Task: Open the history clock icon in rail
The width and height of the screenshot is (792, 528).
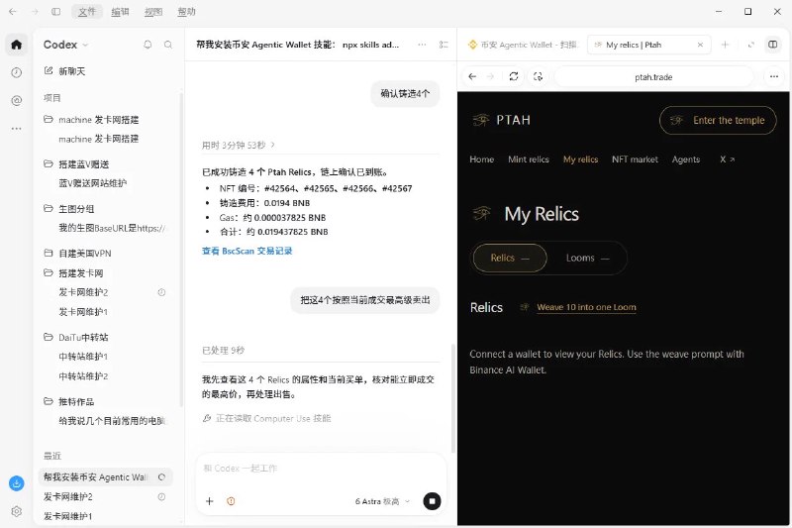Action: pyautogui.click(x=16, y=72)
